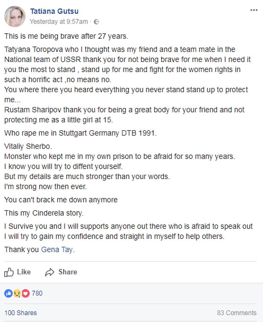Click the blue thumbs-up reaction icon
263x322 pixels.
8,294
